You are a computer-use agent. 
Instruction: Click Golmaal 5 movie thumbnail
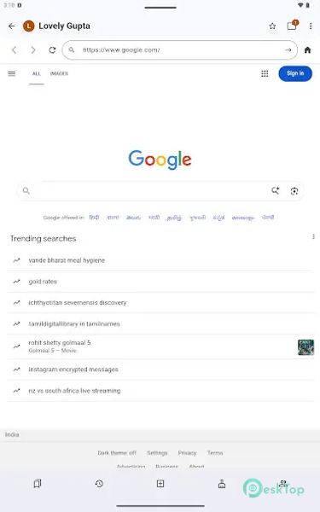click(305, 347)
